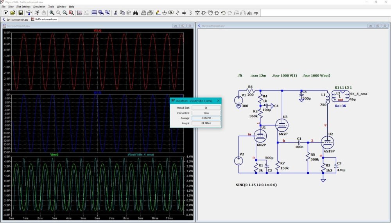Select the Ground symbol tool

tap(165, 13)
